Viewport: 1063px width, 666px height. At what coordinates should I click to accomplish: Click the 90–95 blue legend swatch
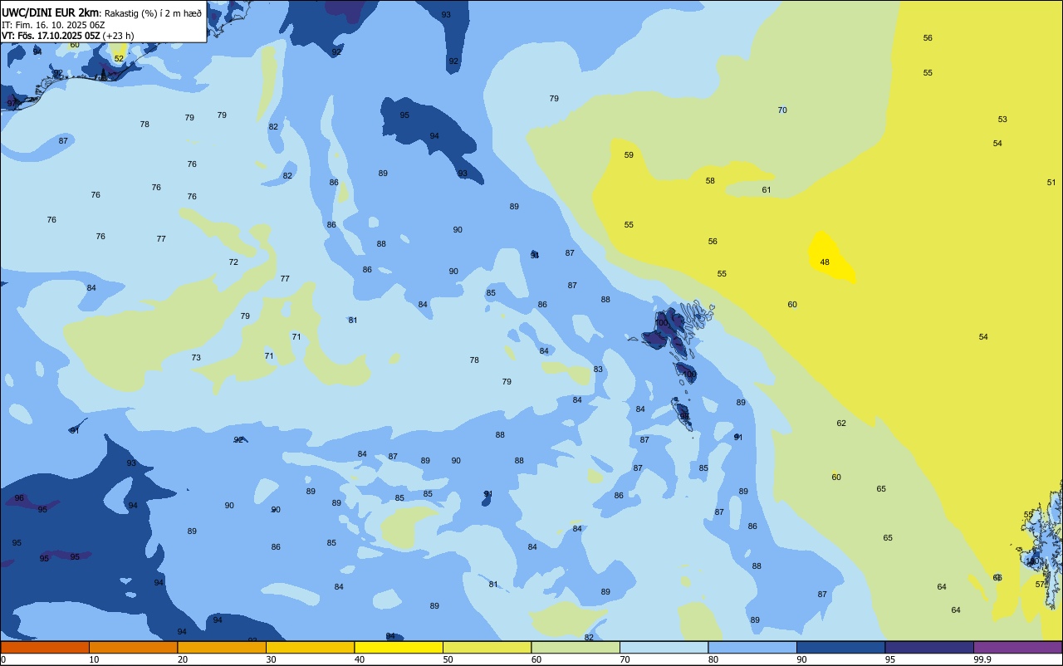coord(840,647)
